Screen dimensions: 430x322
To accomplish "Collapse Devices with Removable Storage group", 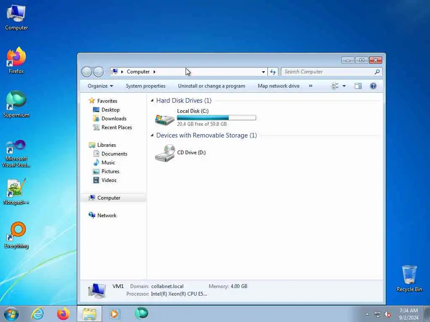I will (152, 135).
